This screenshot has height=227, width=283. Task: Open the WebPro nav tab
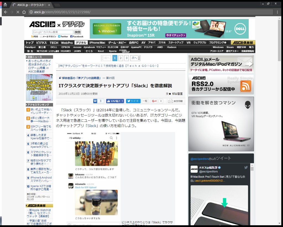pos(67,43)
